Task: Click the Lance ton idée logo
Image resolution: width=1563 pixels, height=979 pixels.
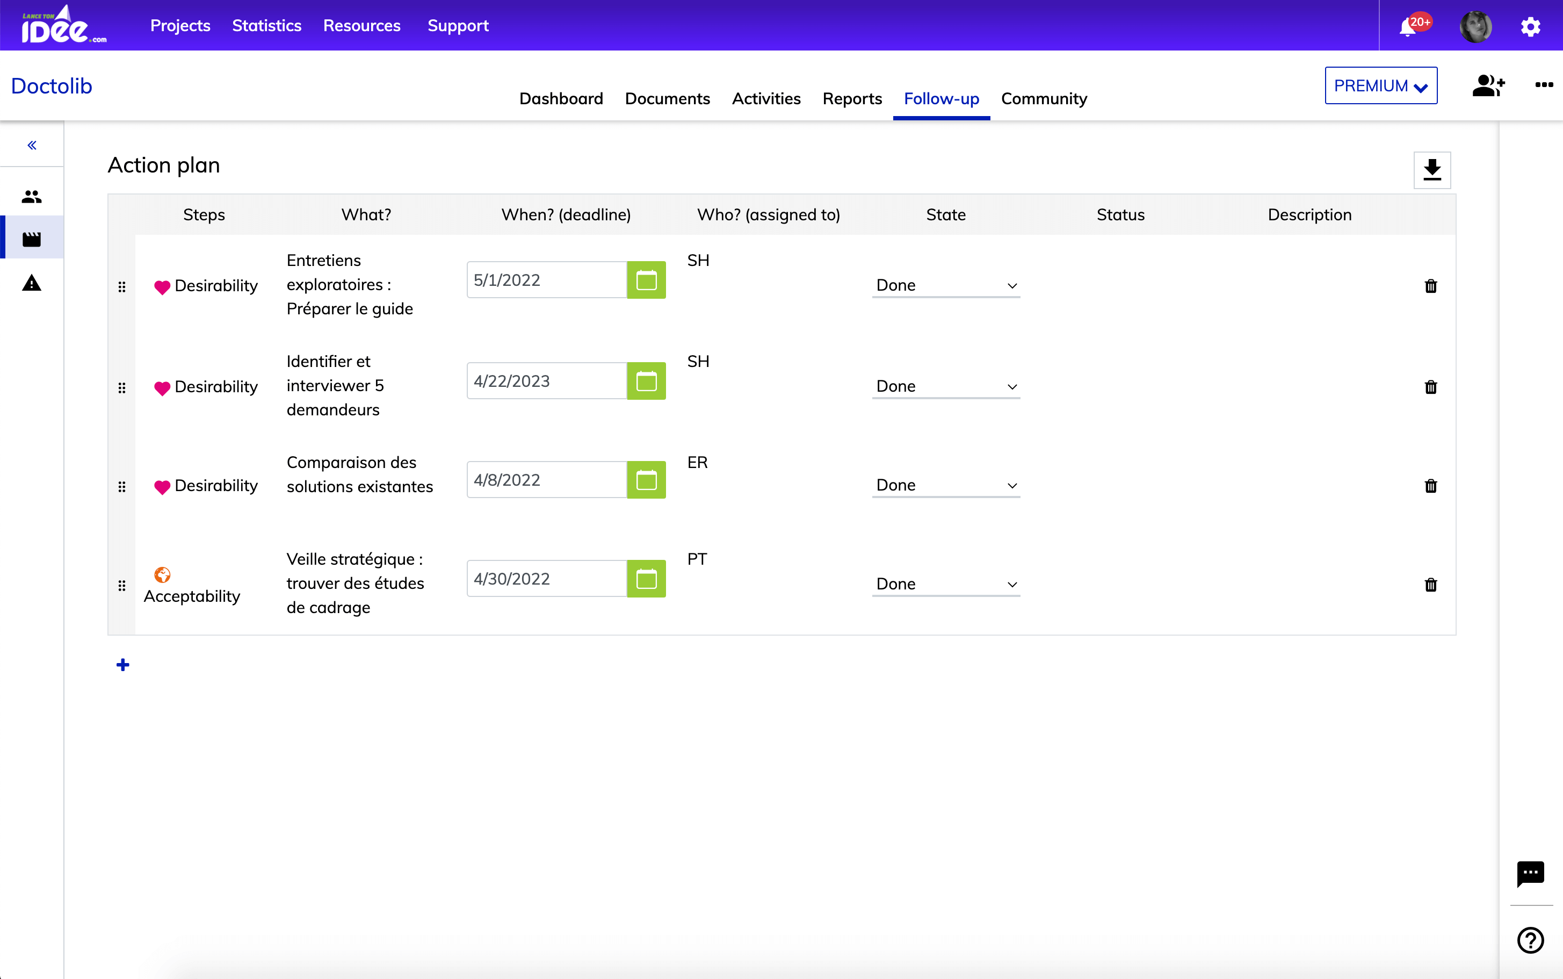Action: pyautogui.click(x=63, y=25)
